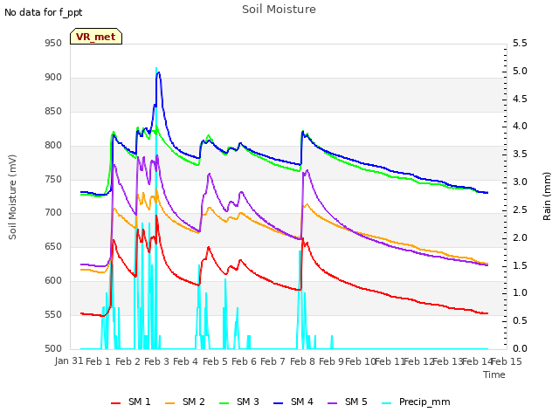Click the red SM 1 legend swatch
The image size is (559, 419).
click(x=115, y=403)
